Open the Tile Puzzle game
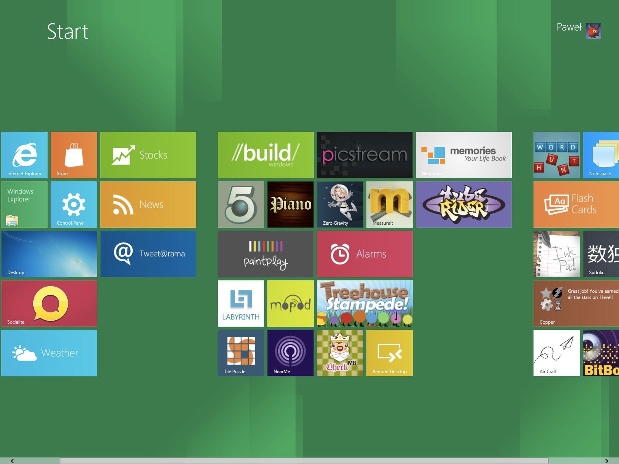Viewport: 619px width, 464px height. point(241,353)
